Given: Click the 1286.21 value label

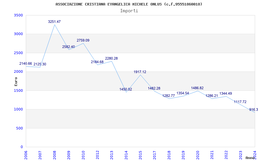Looking at the screenshot, I should (212, 96).
